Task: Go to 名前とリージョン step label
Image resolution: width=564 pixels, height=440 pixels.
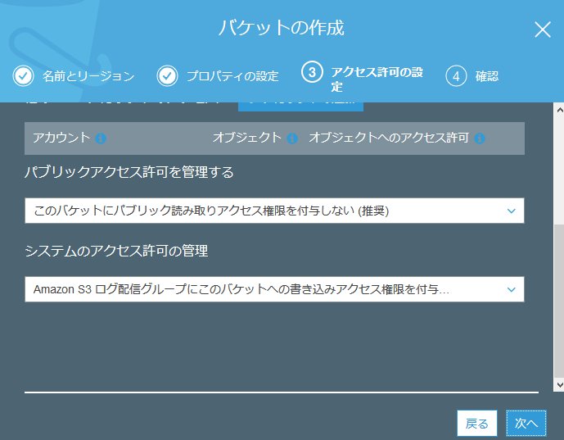Action: [x=88, y=76]
